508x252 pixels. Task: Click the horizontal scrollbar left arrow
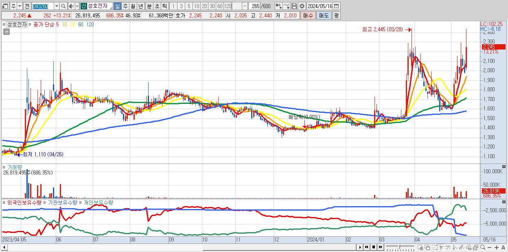click(x=4, y=247)
